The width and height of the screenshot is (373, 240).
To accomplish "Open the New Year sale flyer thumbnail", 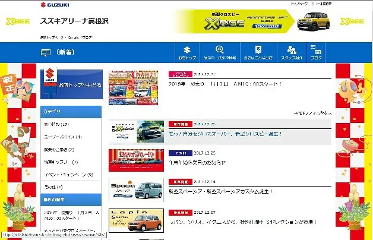I will pyautogui.click(x=133, y=88).
